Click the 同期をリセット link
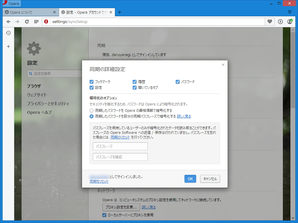This screenshot has width=298, height=223. click(99, 181)
